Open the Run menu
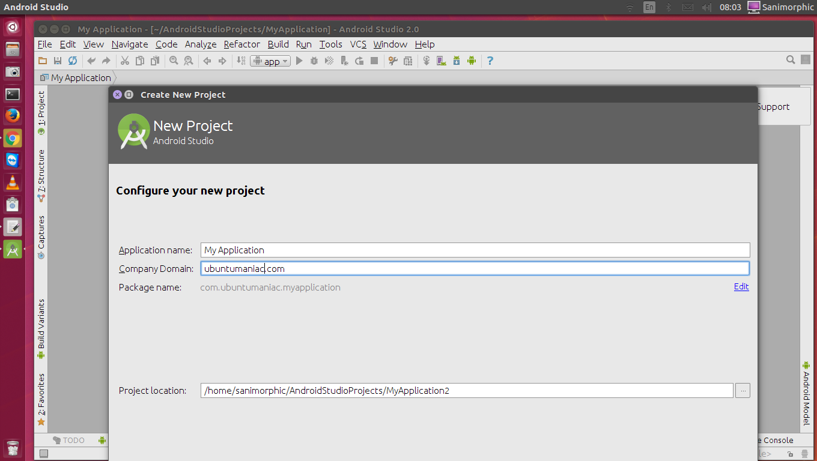Image resolution: width=817 pixels, height=461 pixels. (304, 44)
